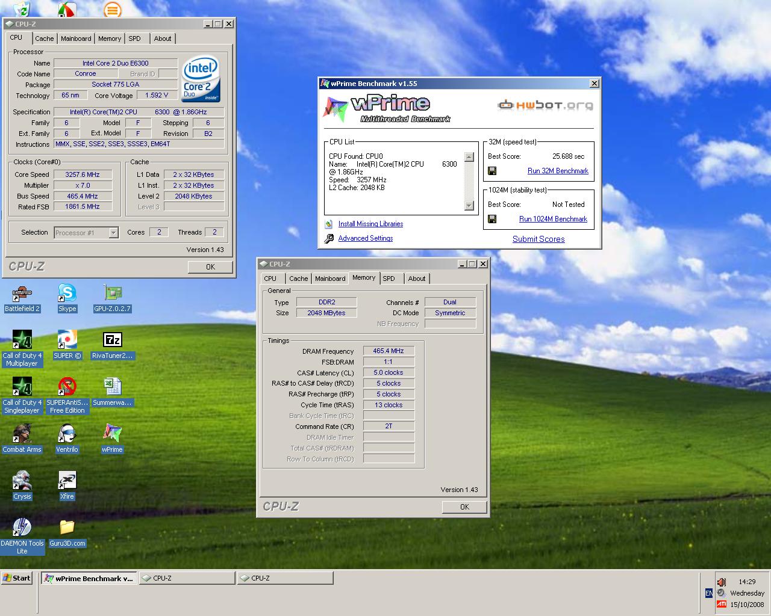Open GPU-Z.0.2.7 desktop icon
Image resolution: width=771 pixels, height=616 pixels.
pos(112,299)
